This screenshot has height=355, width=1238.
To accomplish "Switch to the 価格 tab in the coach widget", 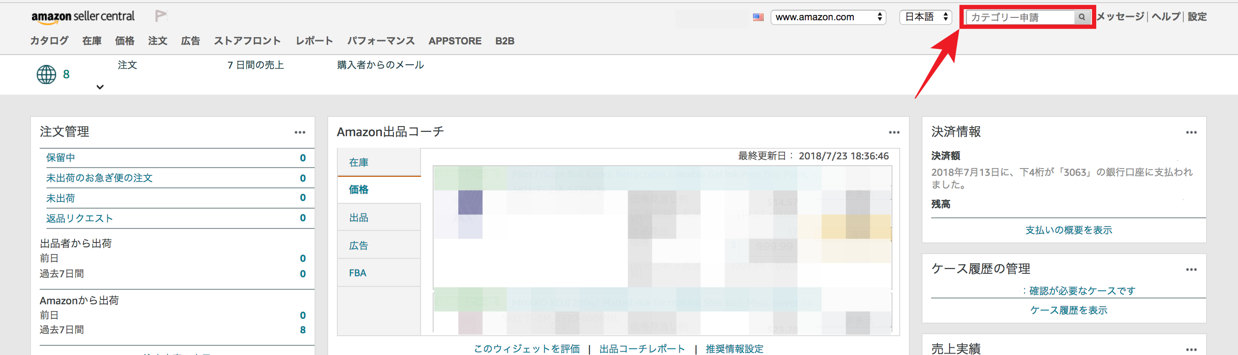I will click(379, 190).
